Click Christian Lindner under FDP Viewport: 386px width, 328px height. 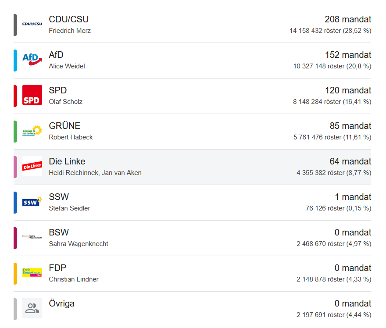tap(74, 279)
